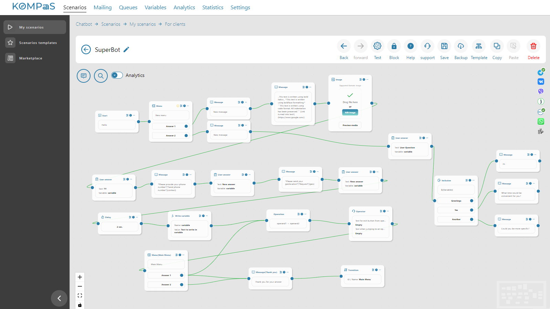Save the scenario with the floppy disk icon

(x=444, y=46)
